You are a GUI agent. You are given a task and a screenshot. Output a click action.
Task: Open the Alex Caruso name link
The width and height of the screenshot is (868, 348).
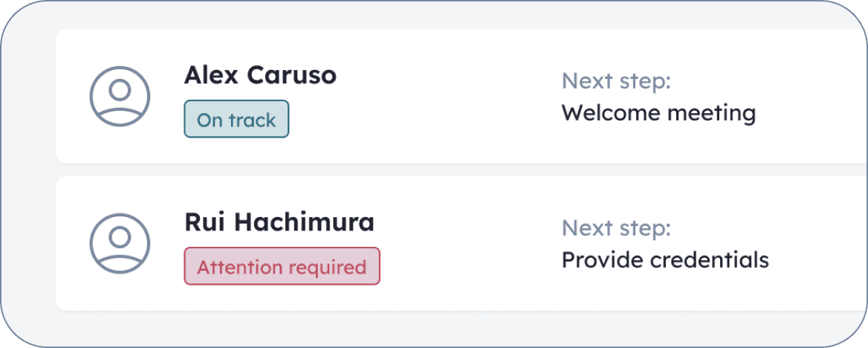260,75
